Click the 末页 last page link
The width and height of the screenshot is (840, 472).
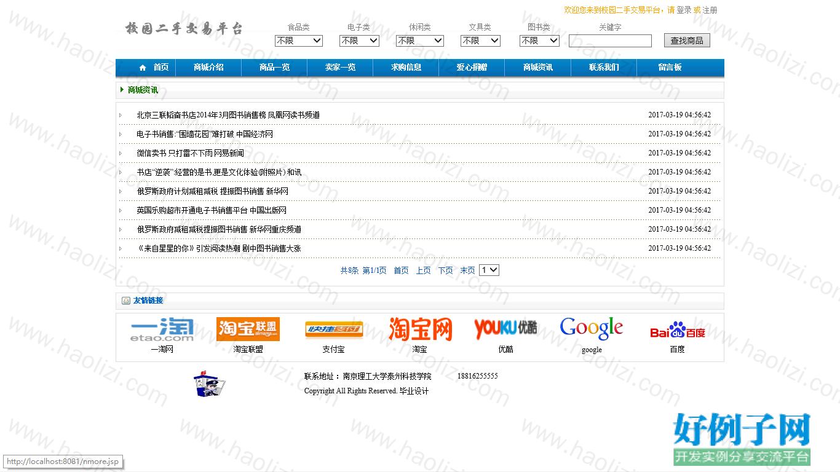tap(467, 270)
